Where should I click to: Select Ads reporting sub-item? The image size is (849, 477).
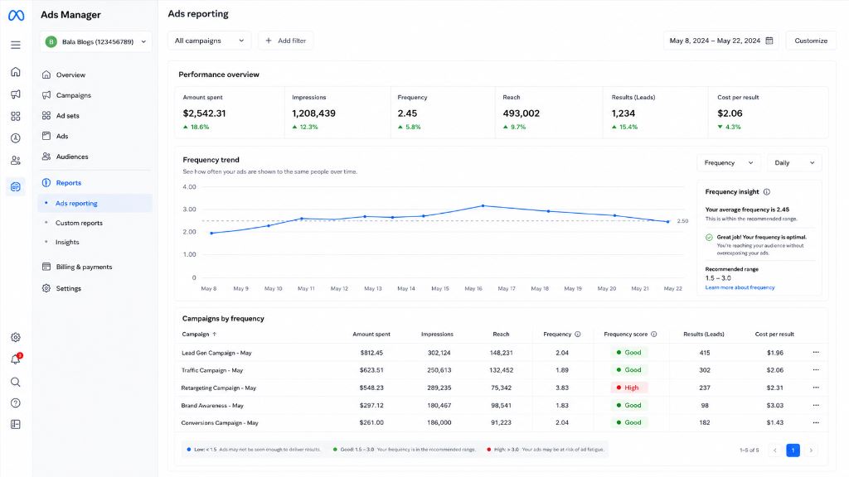95,204
